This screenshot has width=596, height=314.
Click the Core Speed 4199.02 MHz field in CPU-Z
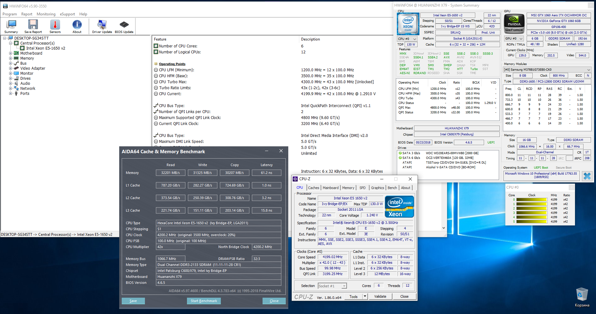click(x=333, y=257)
